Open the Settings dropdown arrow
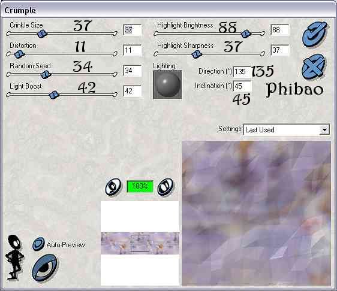This screenshot has height=291, width=337. pos(325,129)
